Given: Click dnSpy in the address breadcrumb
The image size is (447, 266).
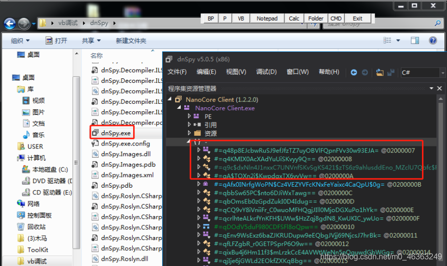Looking at the screenshot, I should tap(99, 23).
